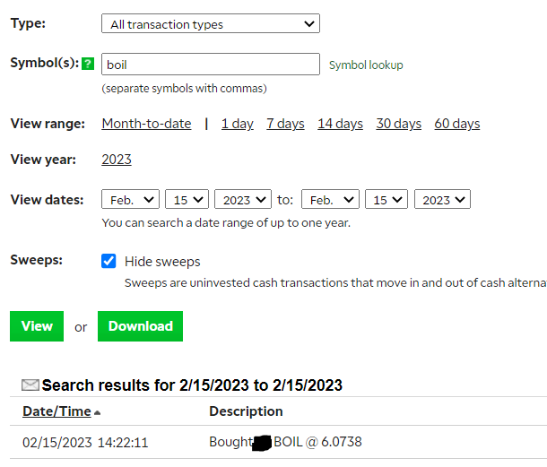Click the Date/Time sort arrow
547x467 pixels.
(x=98, y=413)
